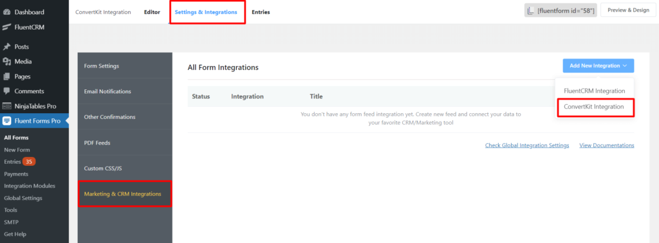The image size is (659, 243).
Task: Open Check Global Integration Settings link
Action: (527, 145)
